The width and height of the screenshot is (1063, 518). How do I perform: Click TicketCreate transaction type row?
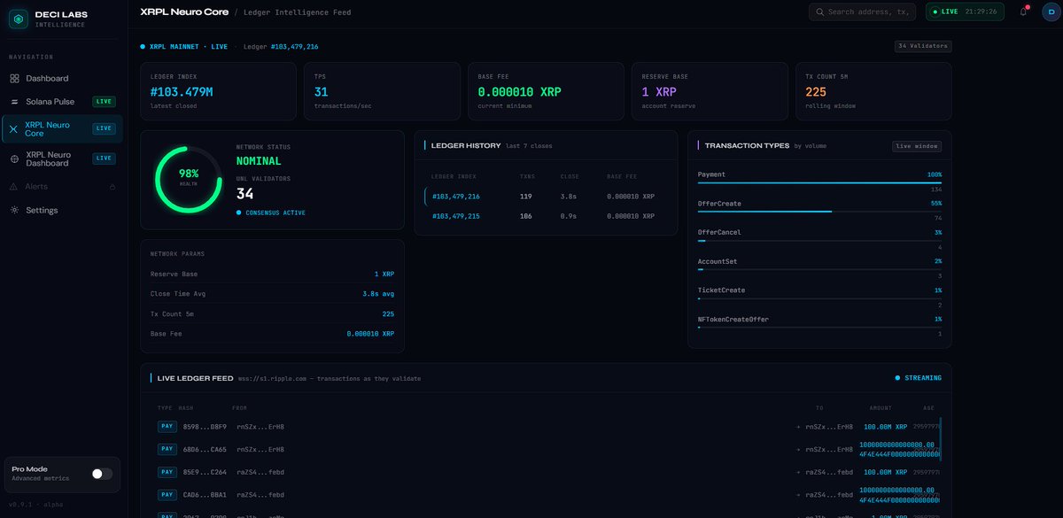(x=819, y=298)
